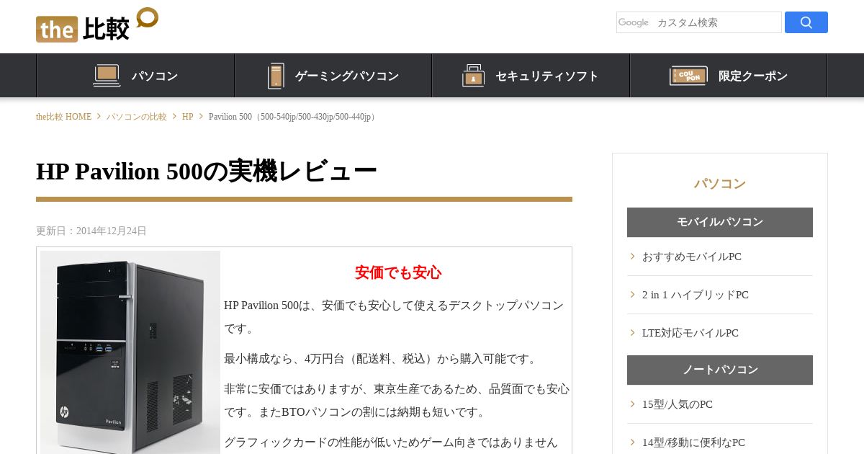The image size is (864, 454).
Task: Click the magnifier search button
Action: [806, 22]
